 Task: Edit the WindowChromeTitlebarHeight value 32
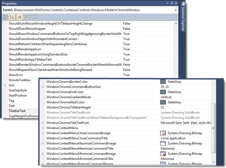[x=162, y=107]
